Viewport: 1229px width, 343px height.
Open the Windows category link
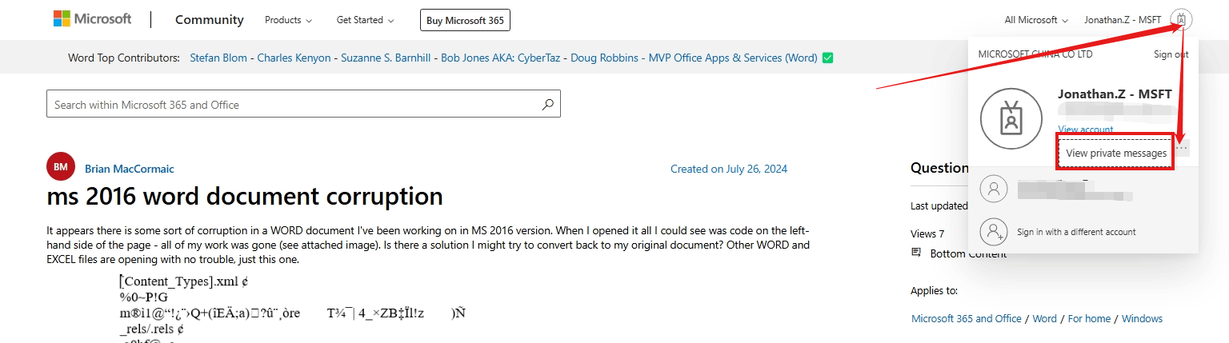coord(1142,318)
